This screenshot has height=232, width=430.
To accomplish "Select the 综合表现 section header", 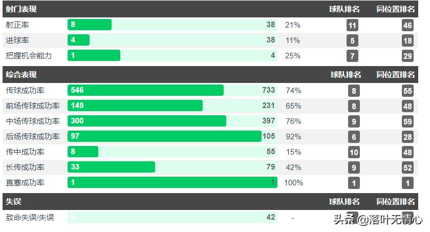I will click(21, 74).
